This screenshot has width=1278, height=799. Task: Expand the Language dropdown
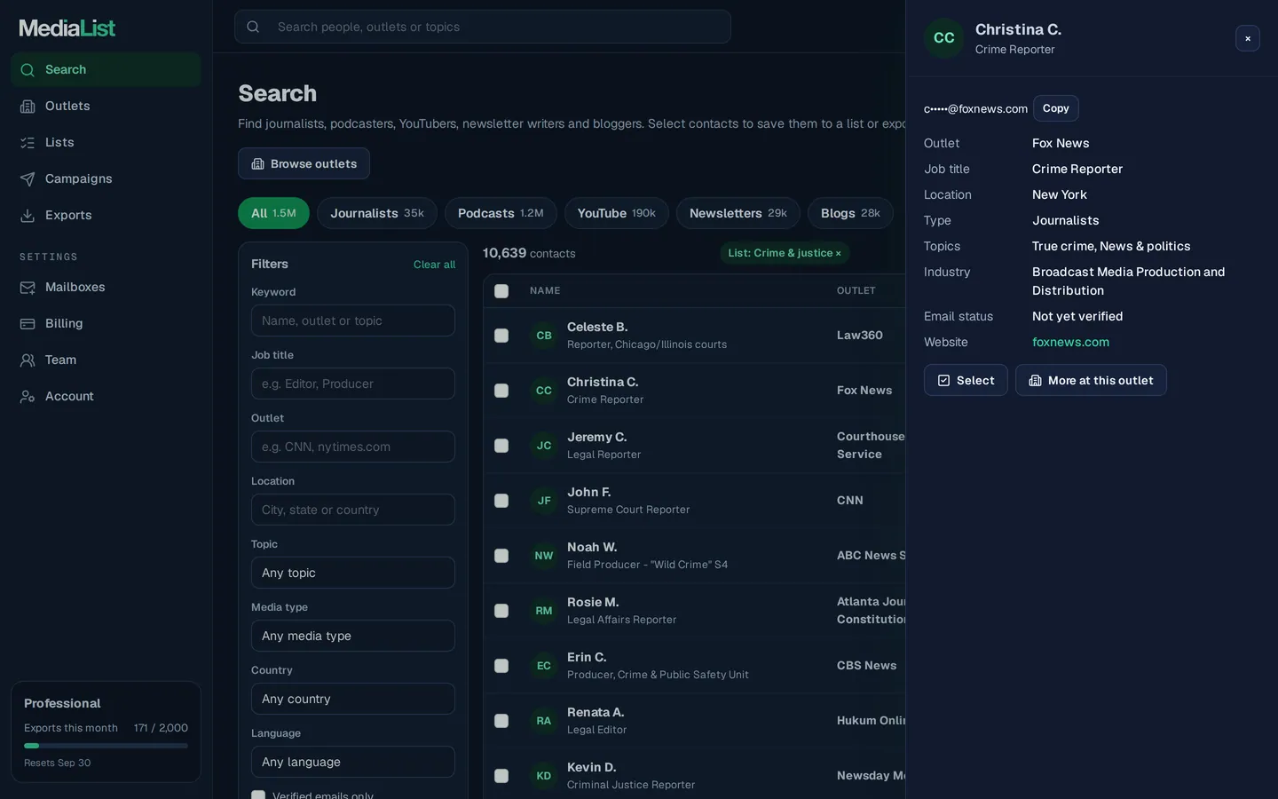click(353, 762)
